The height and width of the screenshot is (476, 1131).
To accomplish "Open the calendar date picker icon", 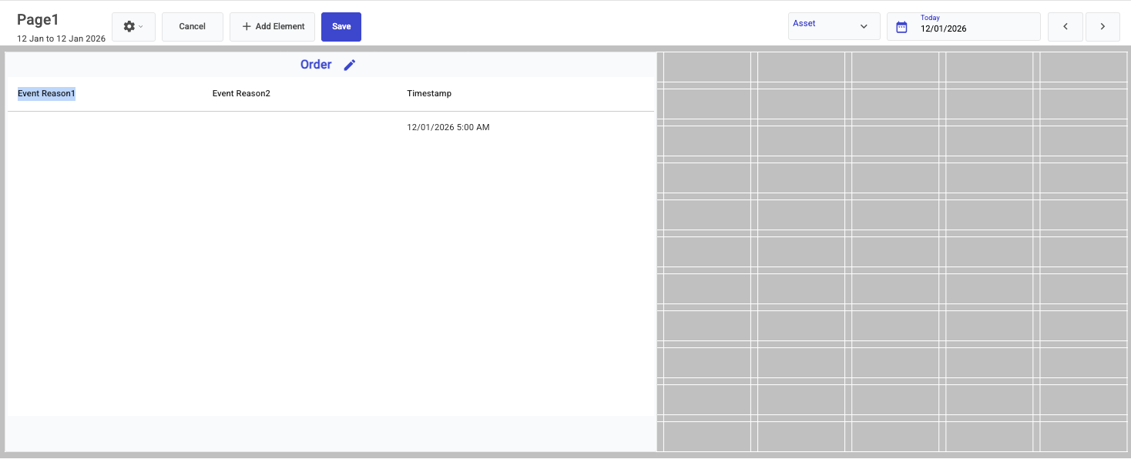I will 901,27.
